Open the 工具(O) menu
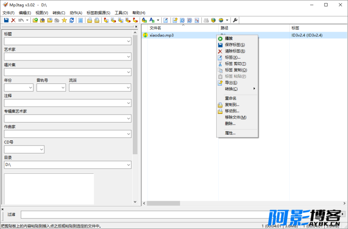The image size is (348, 229). pyautogui.click(x=121, y=13)
